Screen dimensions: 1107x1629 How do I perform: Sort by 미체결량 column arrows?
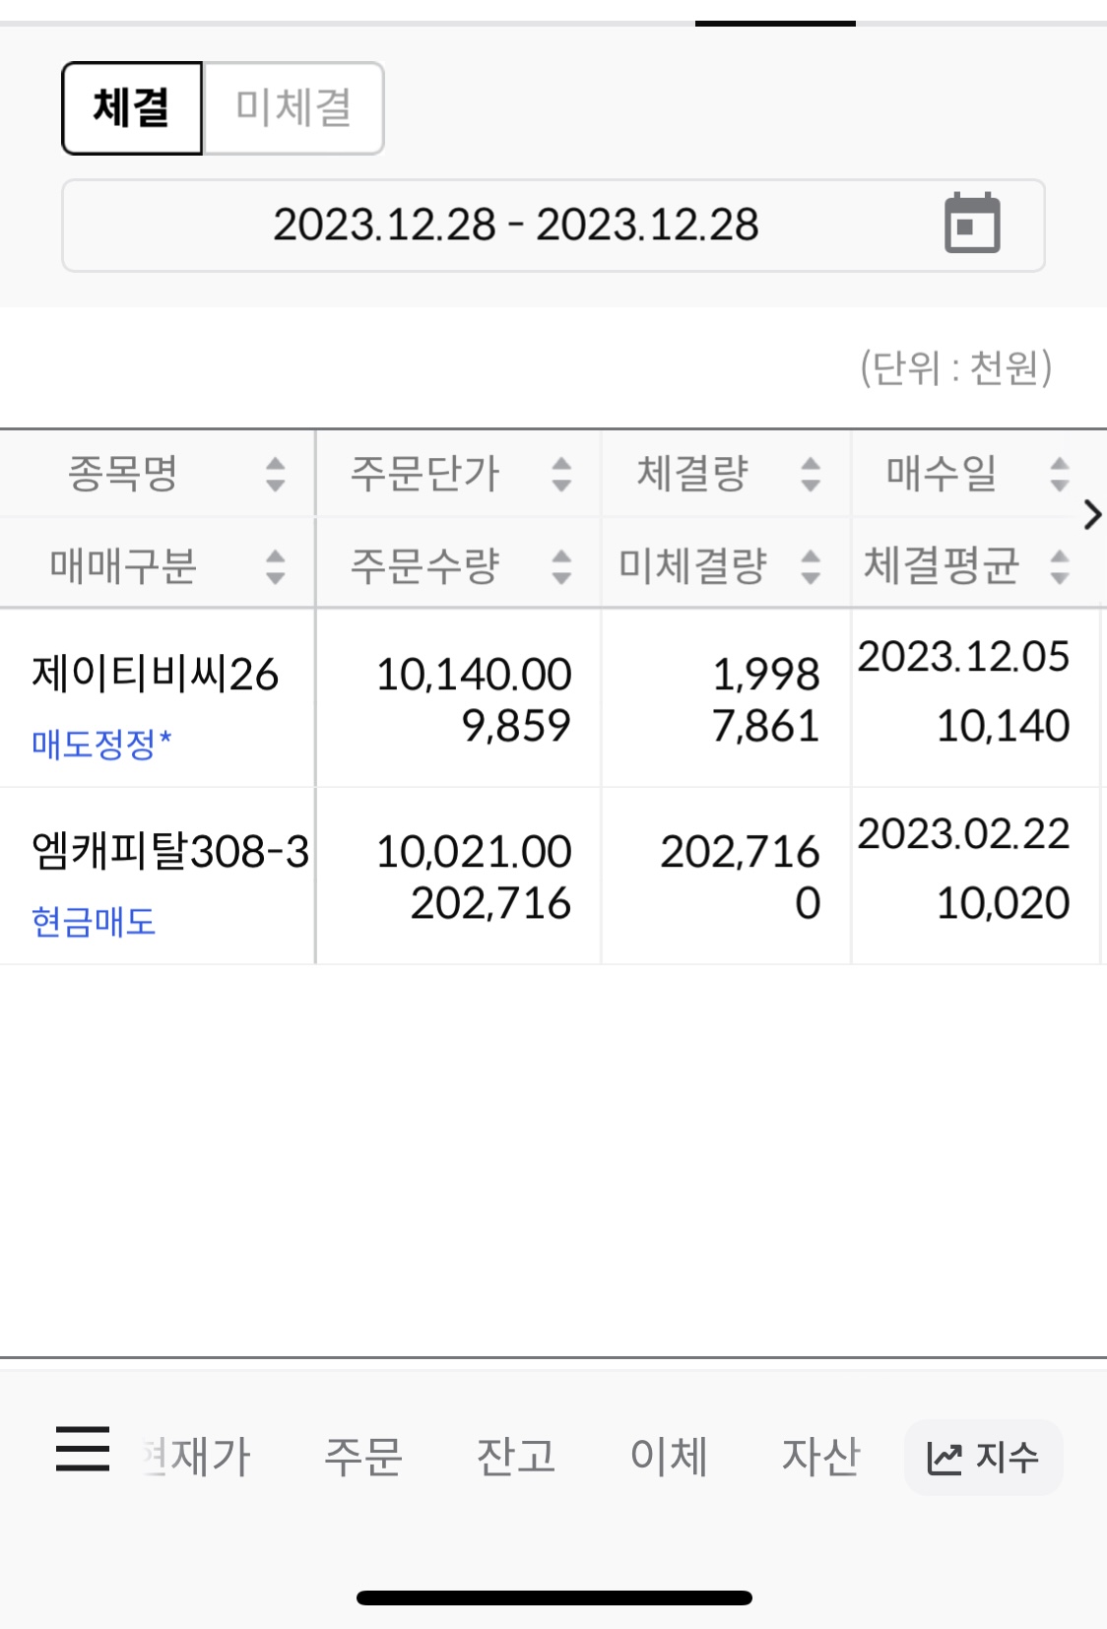tap(811, 566)
